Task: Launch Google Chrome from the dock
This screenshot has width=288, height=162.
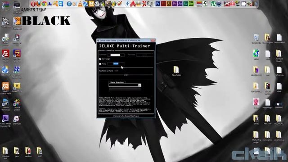Action: click(44, 4)
